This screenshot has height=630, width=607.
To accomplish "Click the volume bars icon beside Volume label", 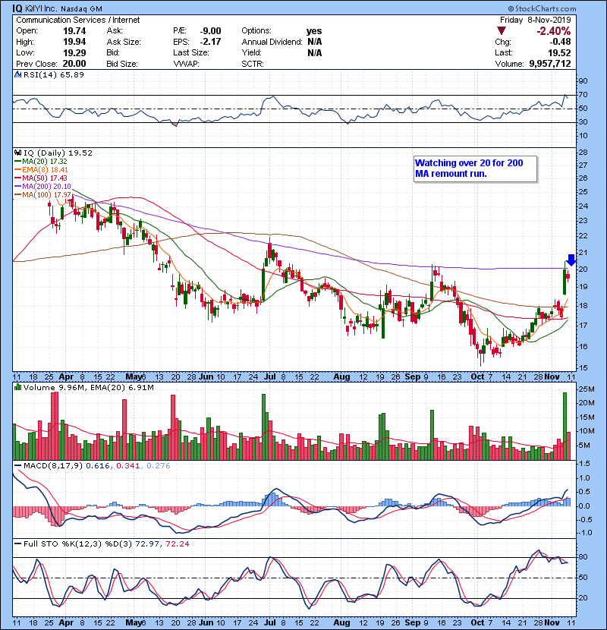I will coord(17,387).
